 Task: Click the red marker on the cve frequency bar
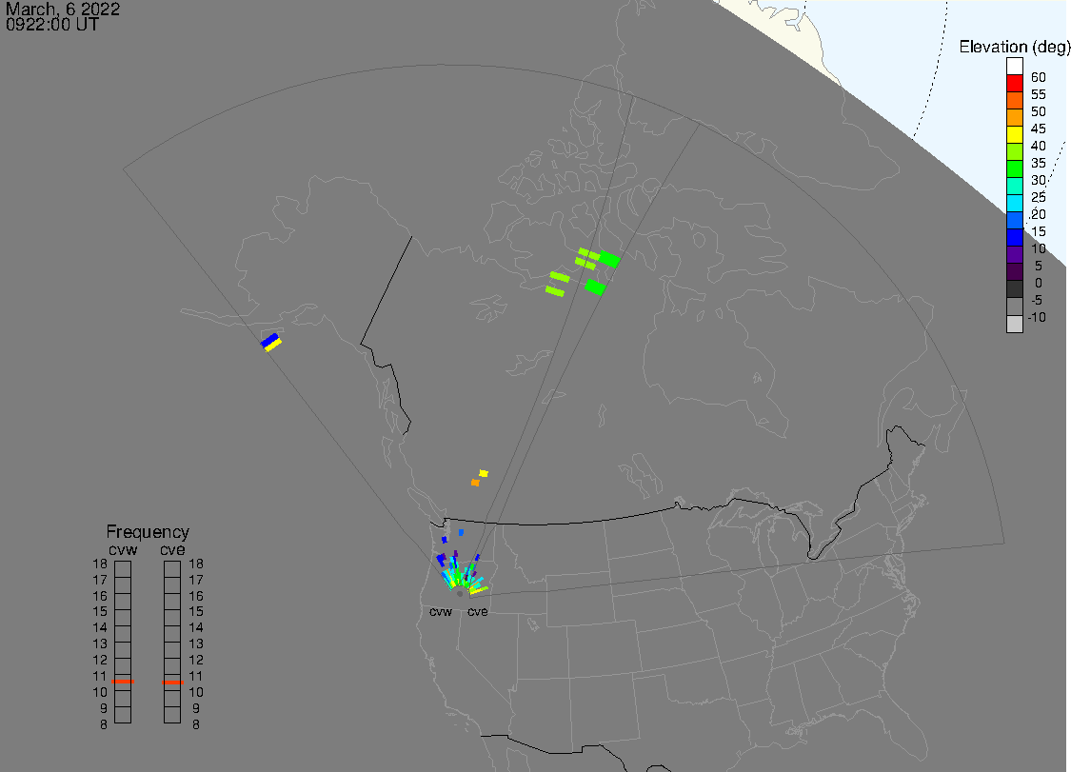172,682
